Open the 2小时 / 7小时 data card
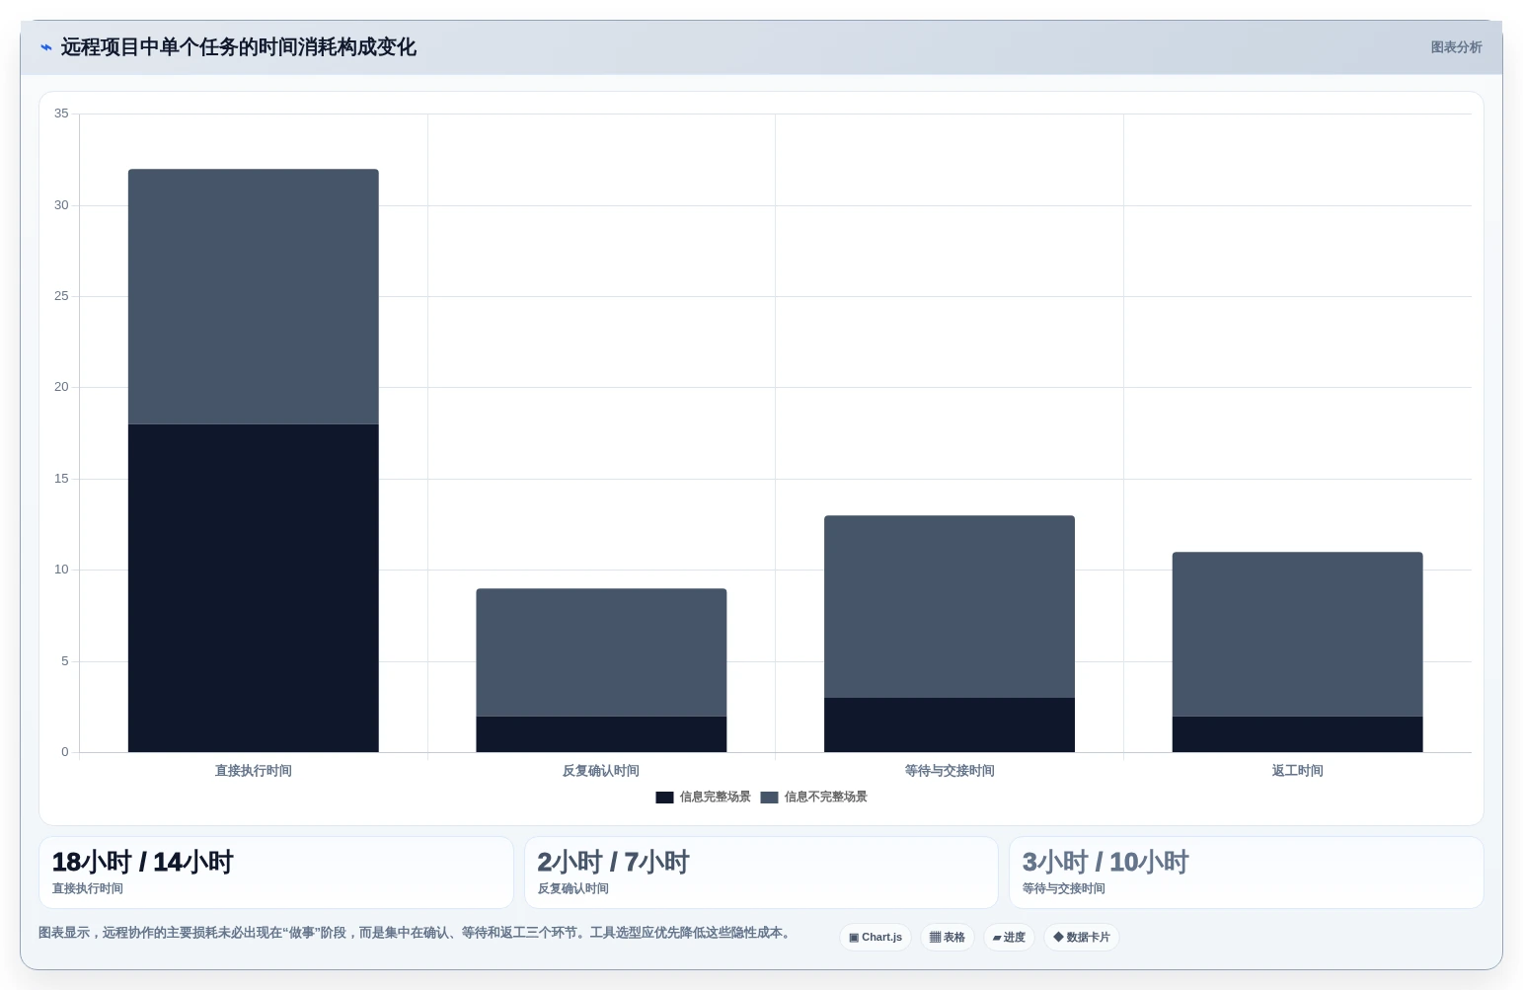Screen dimensions: 1523x990 [x=761, y=873]
